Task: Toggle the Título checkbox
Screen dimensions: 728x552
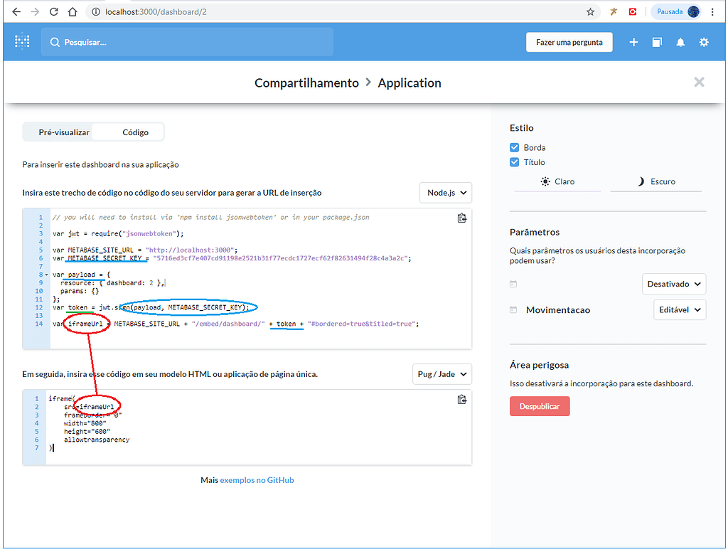Action: point(514,162)
